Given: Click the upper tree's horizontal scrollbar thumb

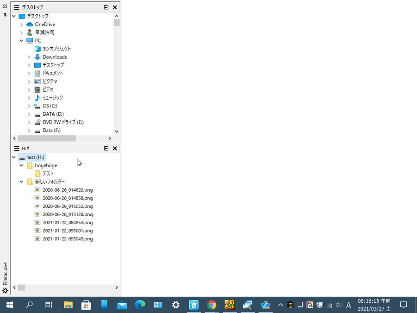Looking at the screenshot, I should coord(47,138).
